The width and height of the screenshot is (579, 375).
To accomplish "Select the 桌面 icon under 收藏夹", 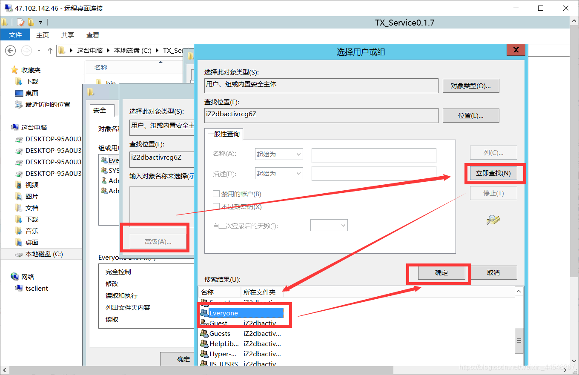I will pyautogui.click(x=19, y=93).
